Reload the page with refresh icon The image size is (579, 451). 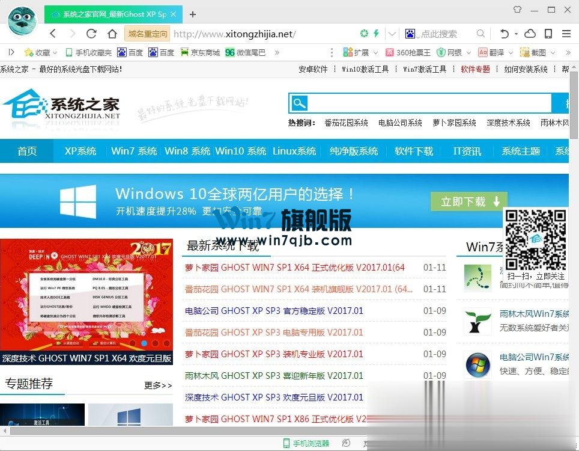tap(91, 34)
